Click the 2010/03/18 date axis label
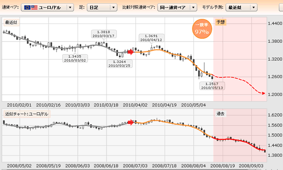Image resolution: width=283 pixels, height=170 pixels. (106, 105)
